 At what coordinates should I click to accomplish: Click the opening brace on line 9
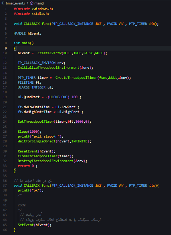15,48
